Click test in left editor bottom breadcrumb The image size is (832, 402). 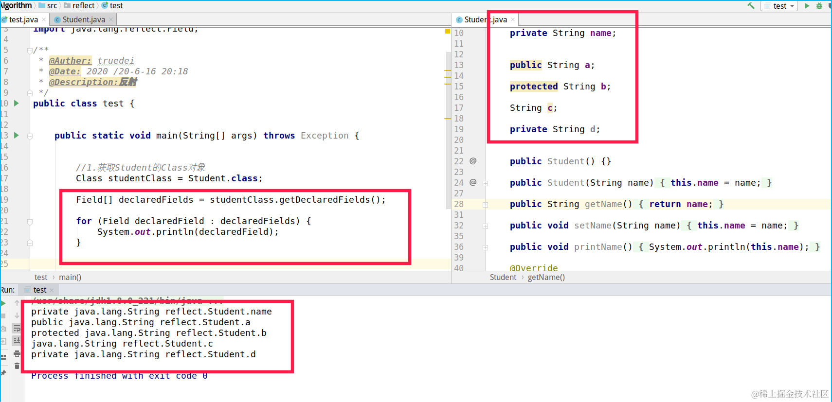pyautogui.click(x=41, y=277)
